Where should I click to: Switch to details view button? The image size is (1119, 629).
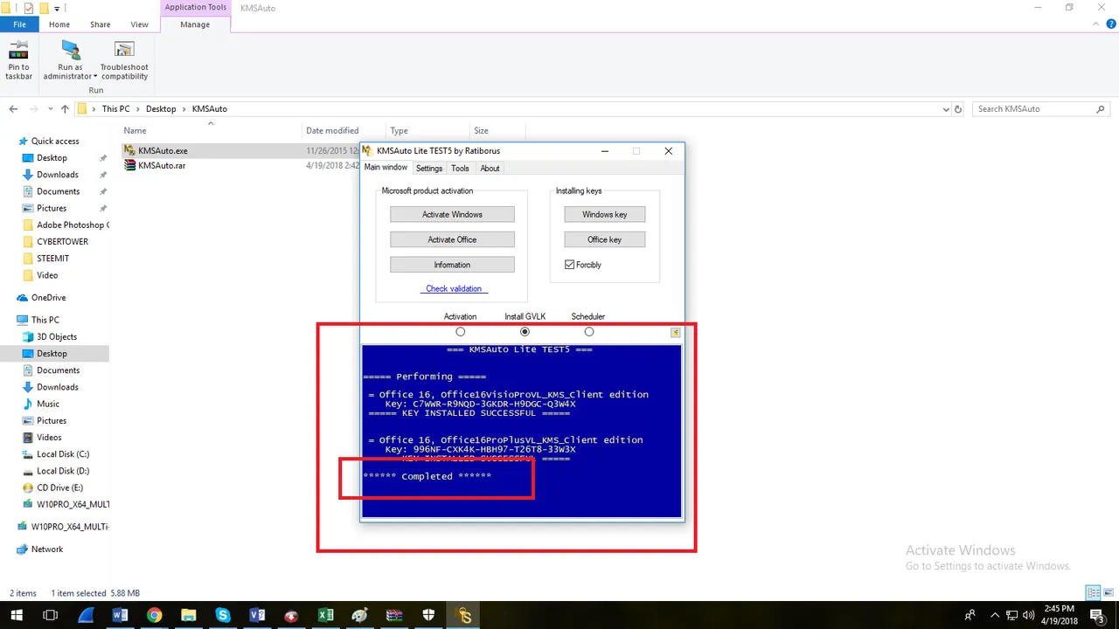(1093, 592)
